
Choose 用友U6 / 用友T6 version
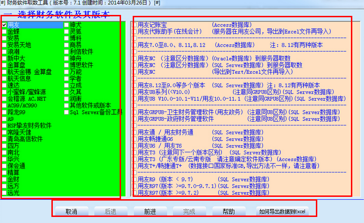coord(134,146)
